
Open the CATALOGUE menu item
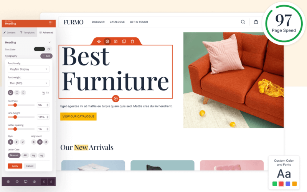pos(117,22)
